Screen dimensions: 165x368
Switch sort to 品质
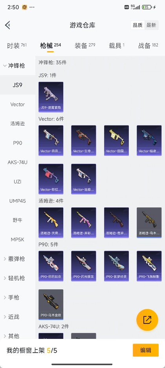(x=137, y=25)
